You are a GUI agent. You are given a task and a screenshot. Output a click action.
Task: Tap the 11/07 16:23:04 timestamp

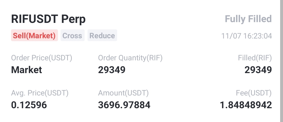point(247,36)
